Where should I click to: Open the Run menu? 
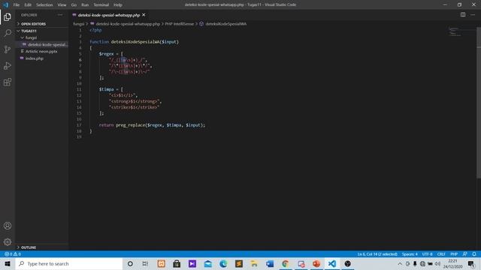pyautogui.click(x=85, y=5)
